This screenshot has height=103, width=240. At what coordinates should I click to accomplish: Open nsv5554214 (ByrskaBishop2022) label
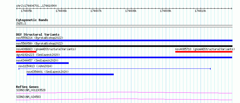pyautogui.click(x=40, y=38)
